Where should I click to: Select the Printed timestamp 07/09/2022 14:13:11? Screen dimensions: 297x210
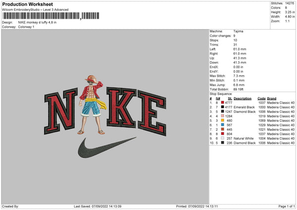[x=203, y=207]
